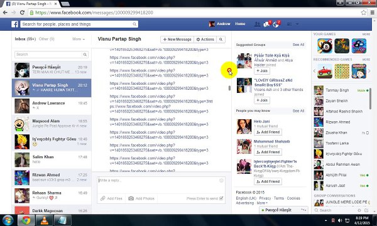Click Chrome taskbar icon
Image resolution: width=377 pixels, height=226 pixels.
point(26,220)
